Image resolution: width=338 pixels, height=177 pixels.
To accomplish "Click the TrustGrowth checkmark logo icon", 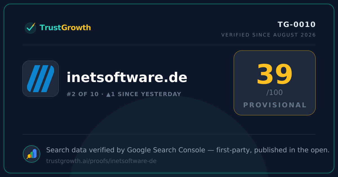I will [30, 28].
